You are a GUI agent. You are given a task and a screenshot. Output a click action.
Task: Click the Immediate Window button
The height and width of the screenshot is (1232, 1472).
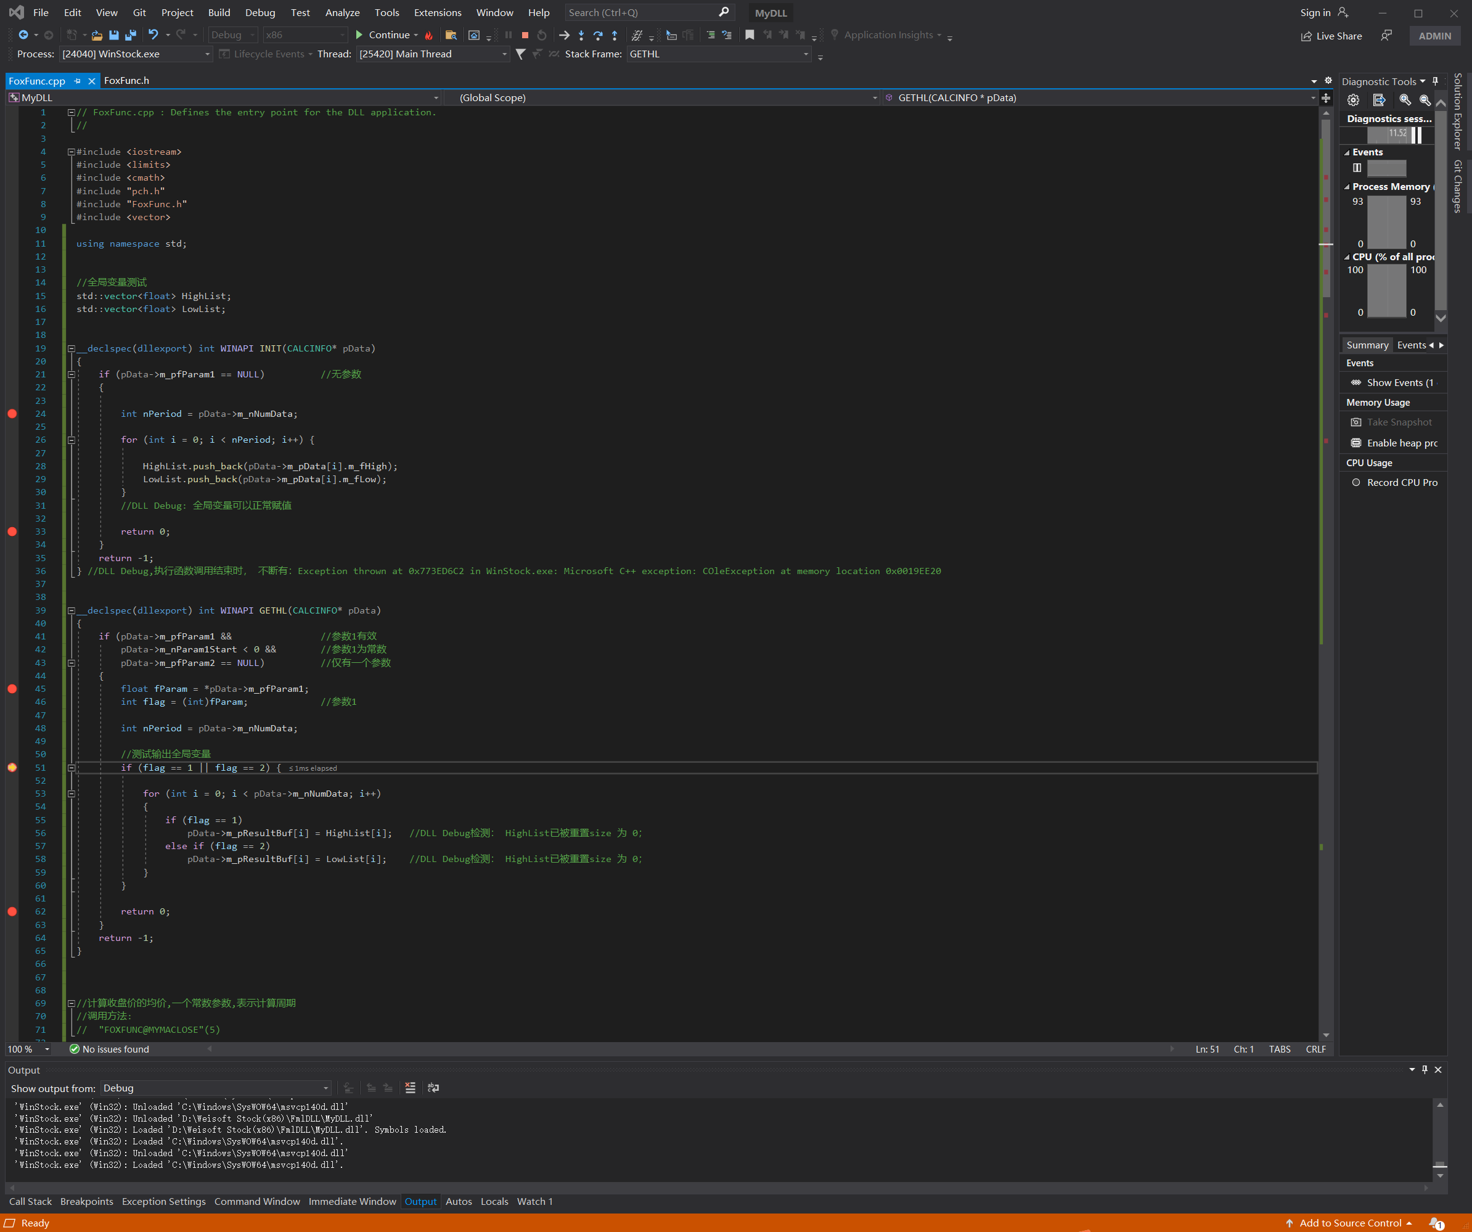pyautogui.click(x=353, y=1200)
